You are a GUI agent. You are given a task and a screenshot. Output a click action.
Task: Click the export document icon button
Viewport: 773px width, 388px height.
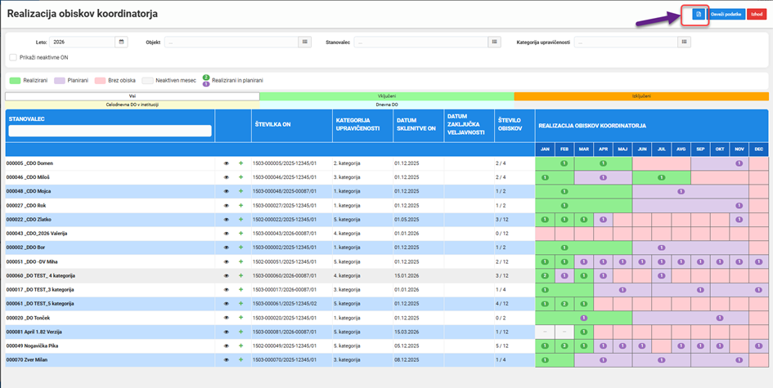click(x=698, y=14)
